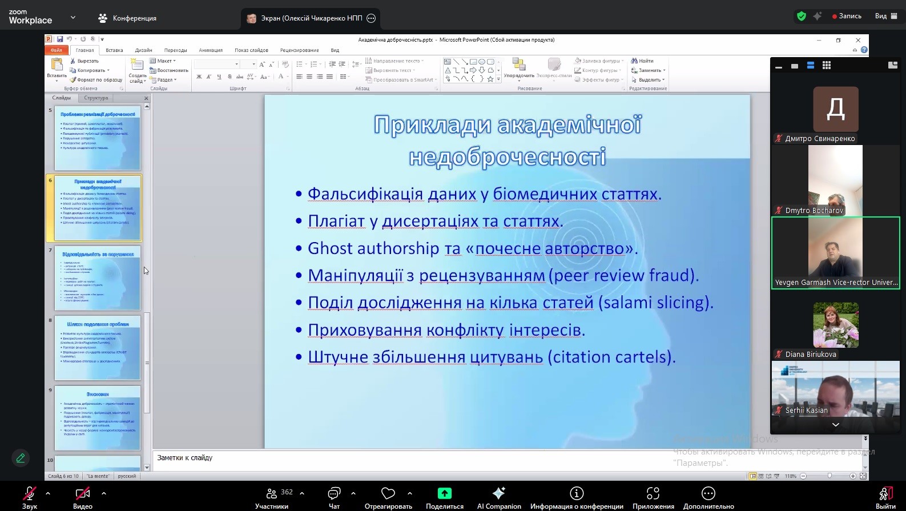This screenshot has width=906, height=511.
Task: Open conference information icon
Action: [577, 494]
